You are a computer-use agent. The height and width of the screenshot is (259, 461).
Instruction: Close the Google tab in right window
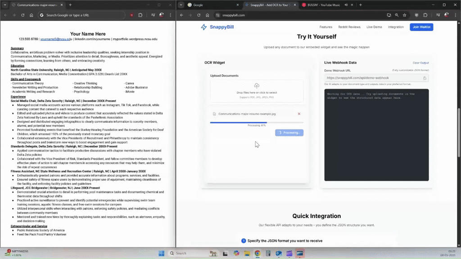point(238,5)
